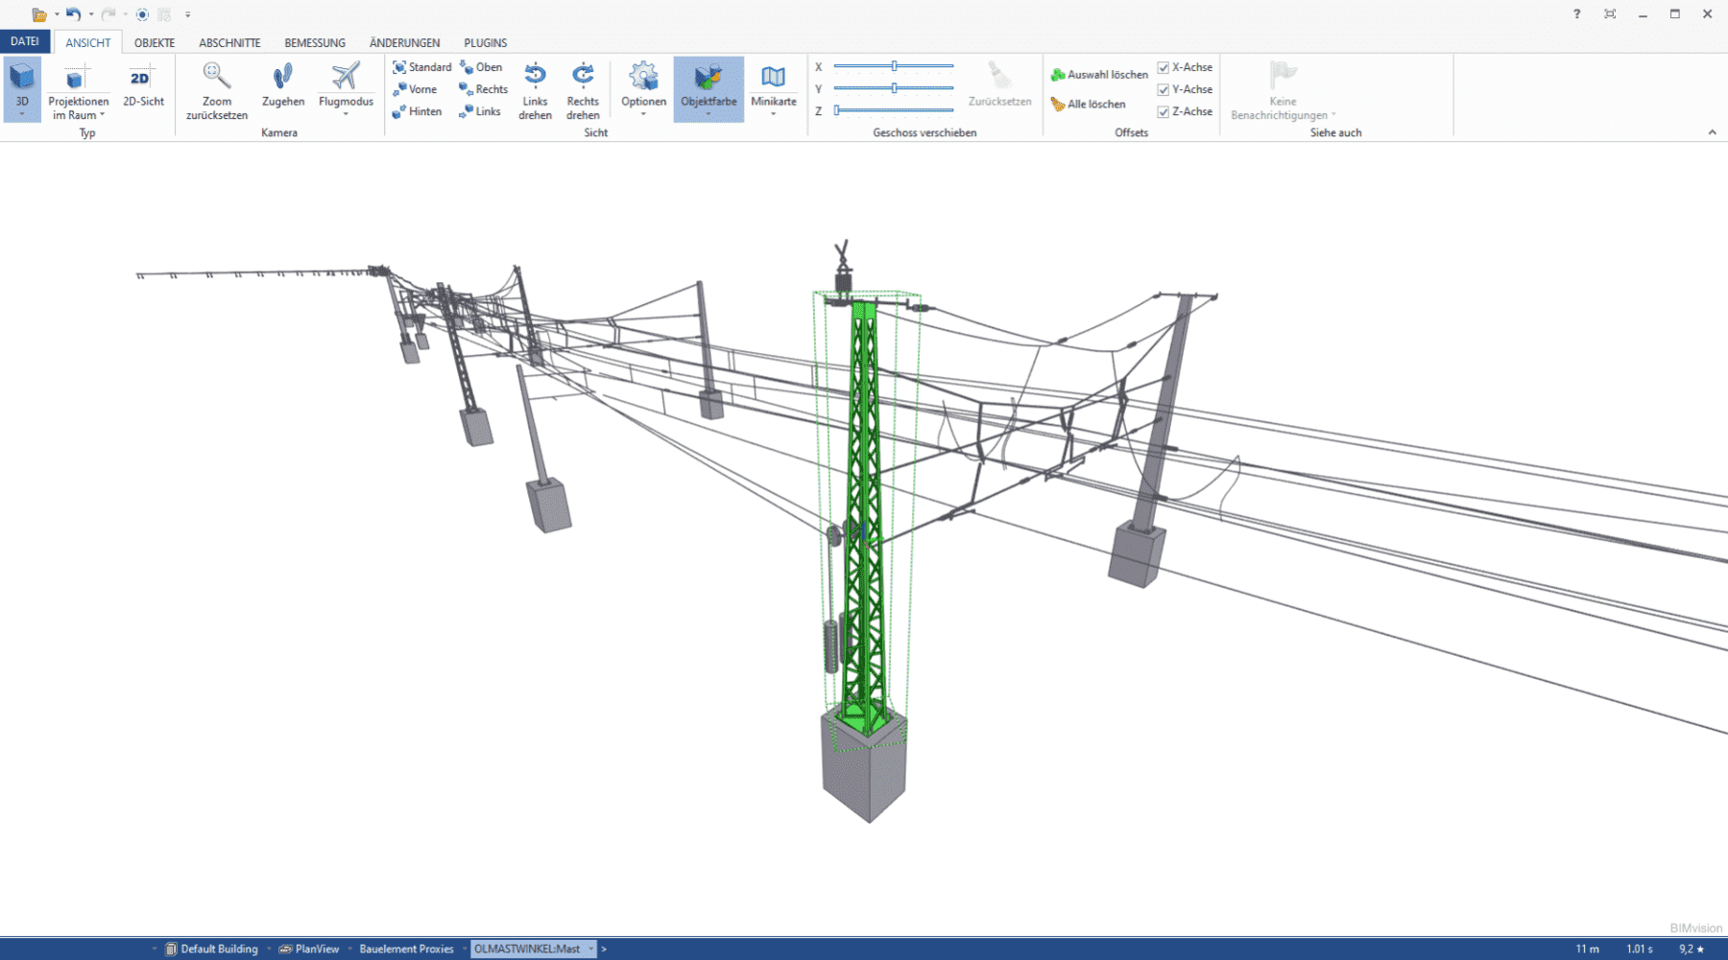1728x960 pixels.
Task: Click Alle löschen button
Action: [1088, 105]
